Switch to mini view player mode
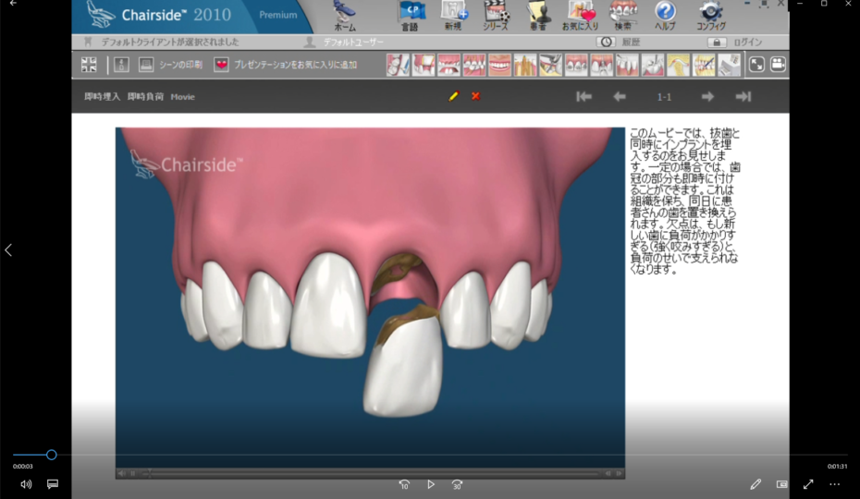 pyautogui.click(x=782, y=484)
